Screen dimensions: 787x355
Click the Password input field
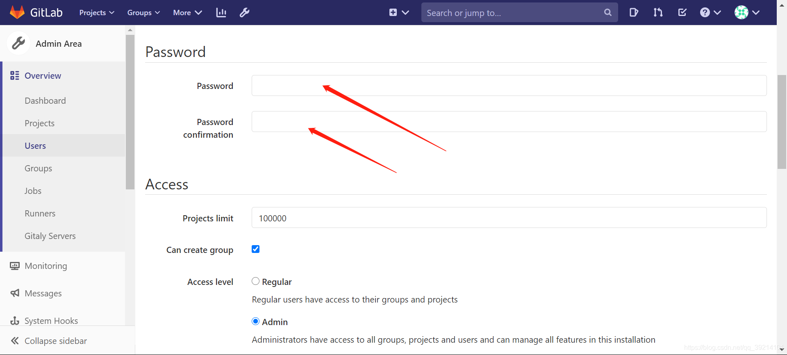click(x=509, y=85)
